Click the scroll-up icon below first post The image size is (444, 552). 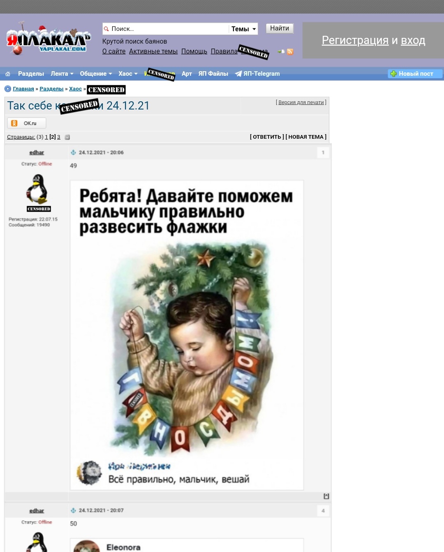click(x=326, y=496)
